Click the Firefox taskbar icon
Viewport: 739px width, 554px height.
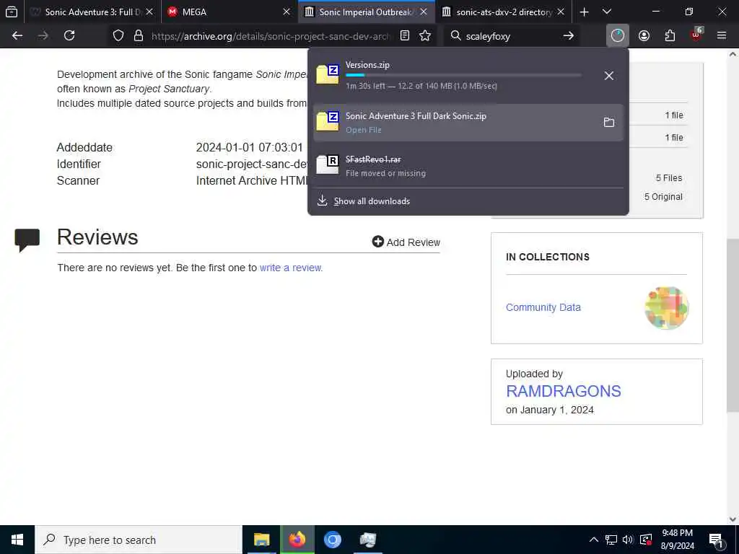point(297,540)
